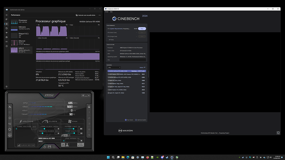Viewport: 285px width, 160px height.
Task: Save the current Afterburner profile
Action: [50, 147]
